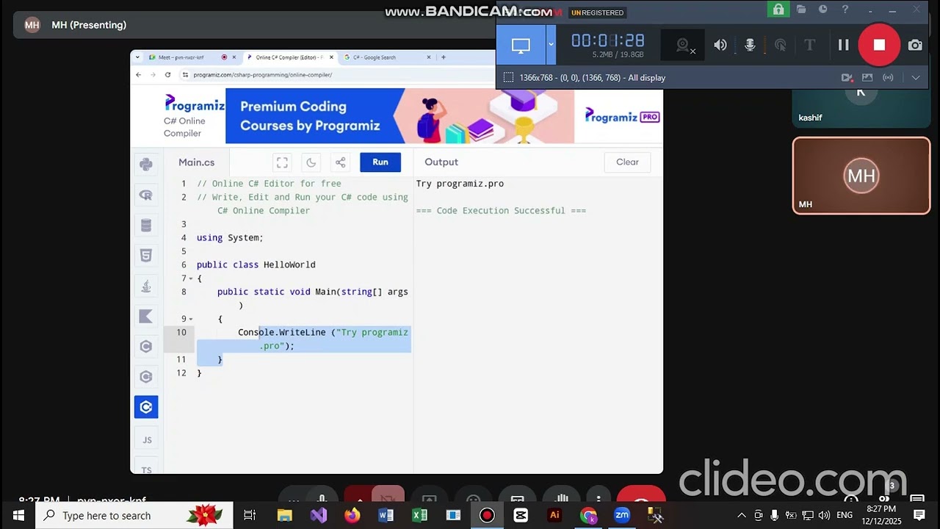The height and width of the screenshot is (529, 940).
Task: Click the browser address bar URL
Action: tap(263, 75)
